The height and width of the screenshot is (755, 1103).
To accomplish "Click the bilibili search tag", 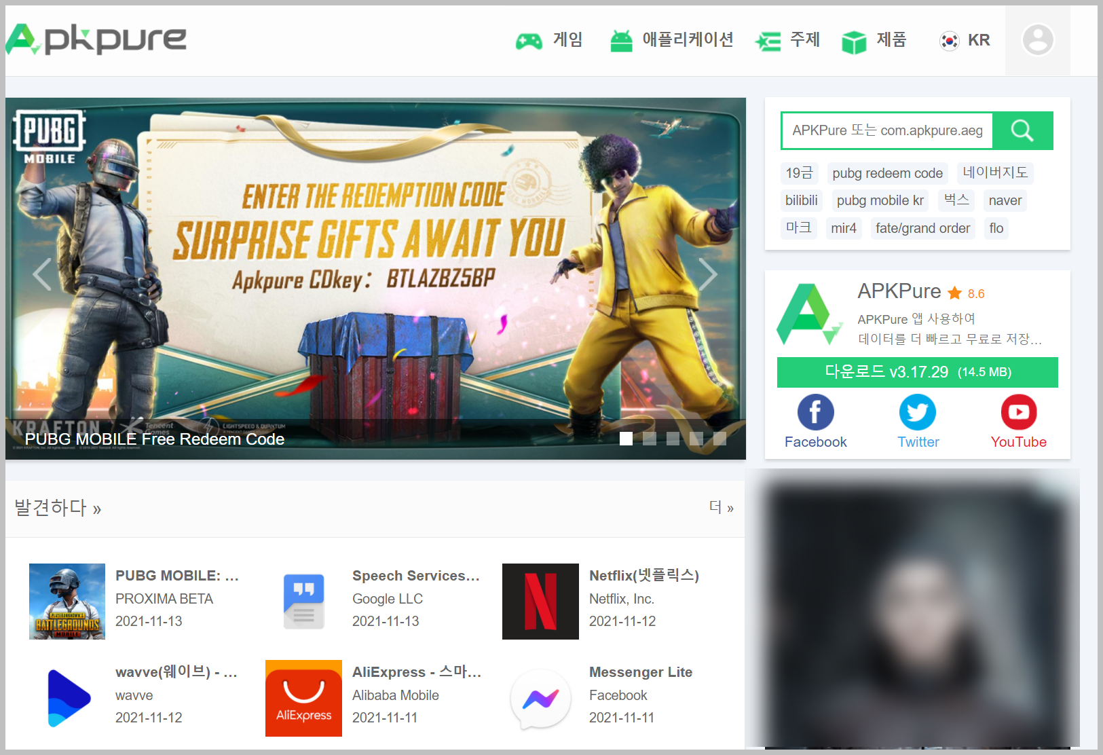I will pyautogui.click(x=802, y=200).
